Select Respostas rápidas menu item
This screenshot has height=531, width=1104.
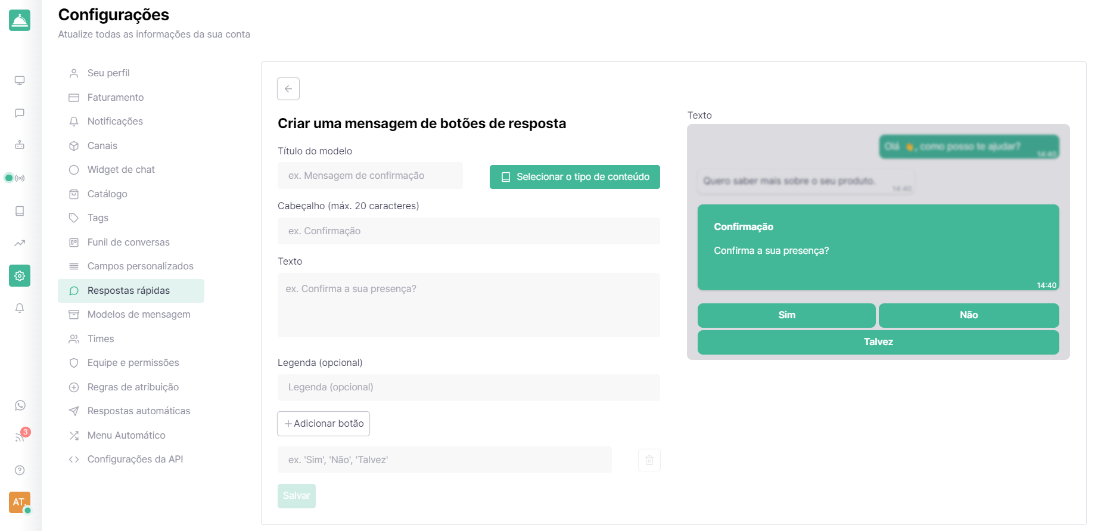(x=131, y=290)
